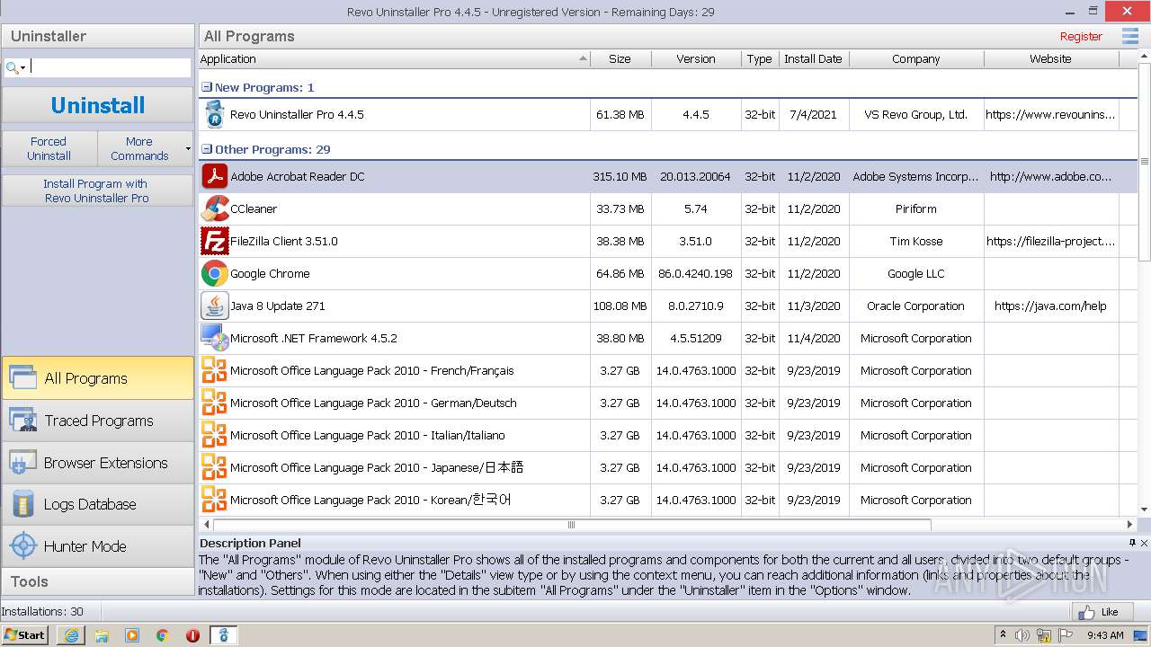Image resolution: width=1151 pixels, height=647 pixels.
Task: Click the Revo Uninstaller taskbar icon
Action: pos(224,635)
